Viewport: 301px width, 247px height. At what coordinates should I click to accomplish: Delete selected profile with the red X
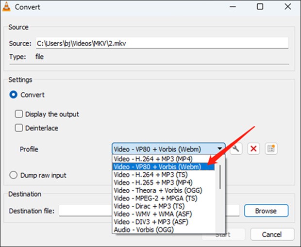click(x=253, y=149)
